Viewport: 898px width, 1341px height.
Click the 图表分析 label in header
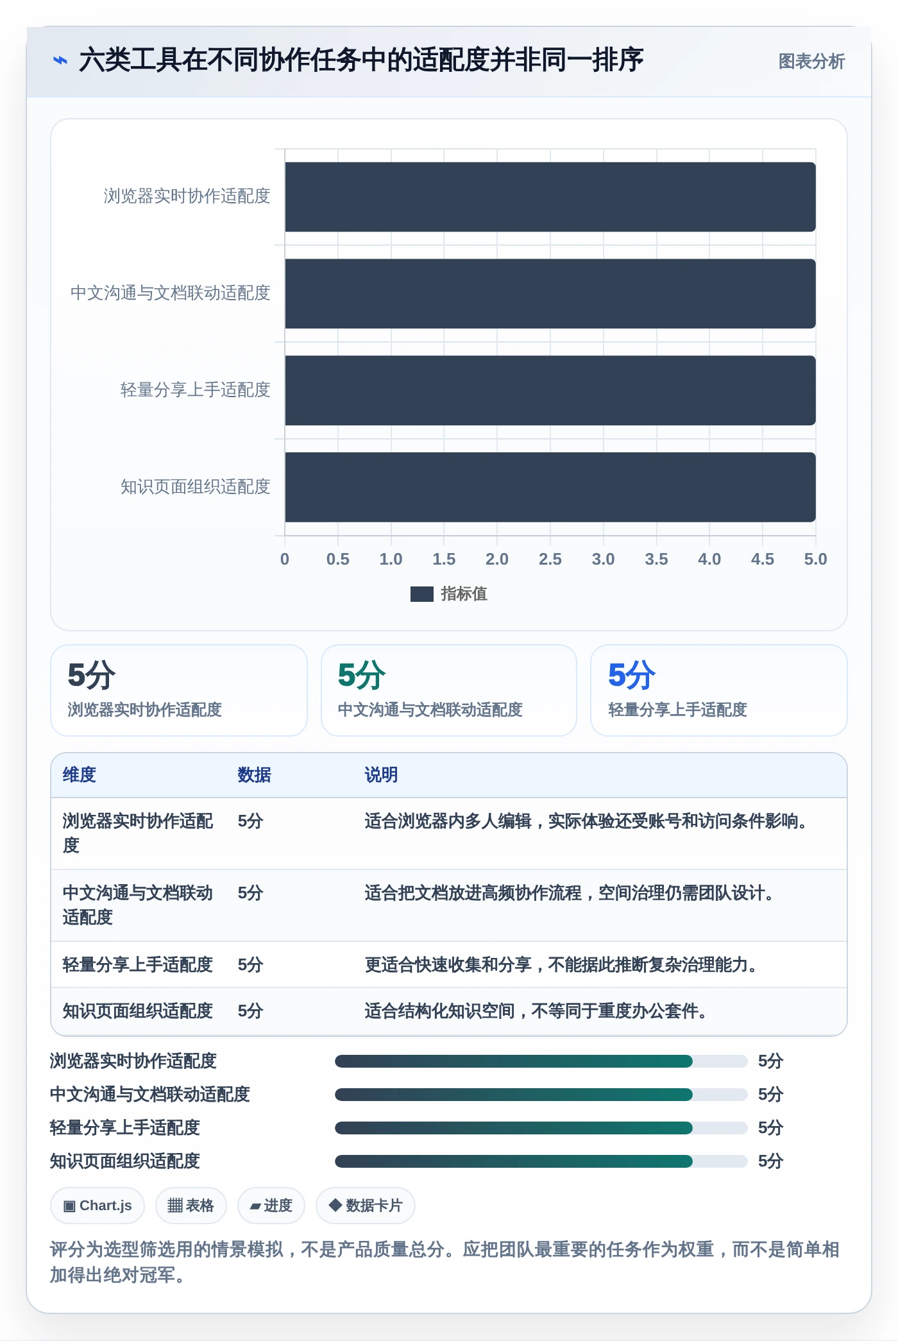point(811,62)
